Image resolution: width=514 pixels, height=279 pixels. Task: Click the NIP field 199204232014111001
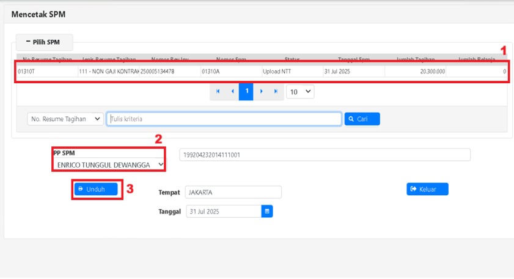[325, 155]
